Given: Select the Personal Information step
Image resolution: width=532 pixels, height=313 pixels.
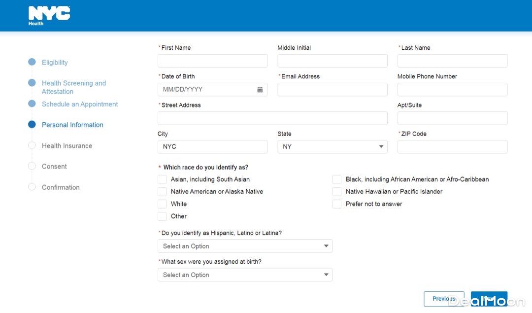Looking at the screenshot, I should (x=72, y=125).
